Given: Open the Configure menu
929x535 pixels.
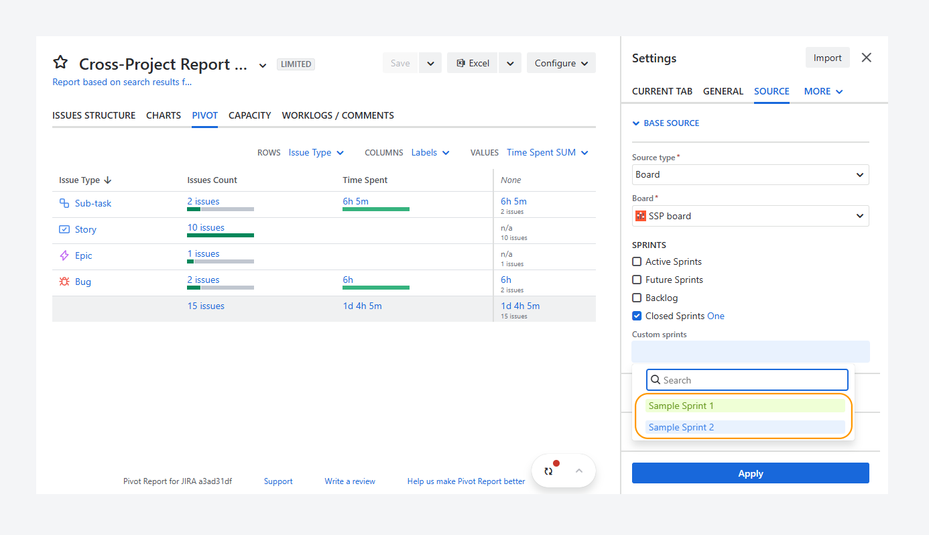Looking at the screenshot, I should click(x=561, y=63).
